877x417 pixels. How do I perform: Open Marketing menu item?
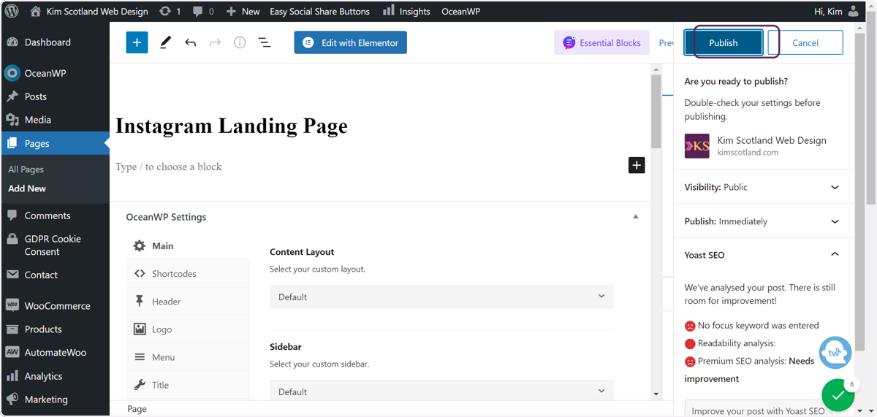55,399
